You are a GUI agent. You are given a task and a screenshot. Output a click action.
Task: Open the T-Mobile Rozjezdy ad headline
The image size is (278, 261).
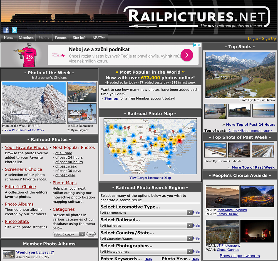[99, 49]
